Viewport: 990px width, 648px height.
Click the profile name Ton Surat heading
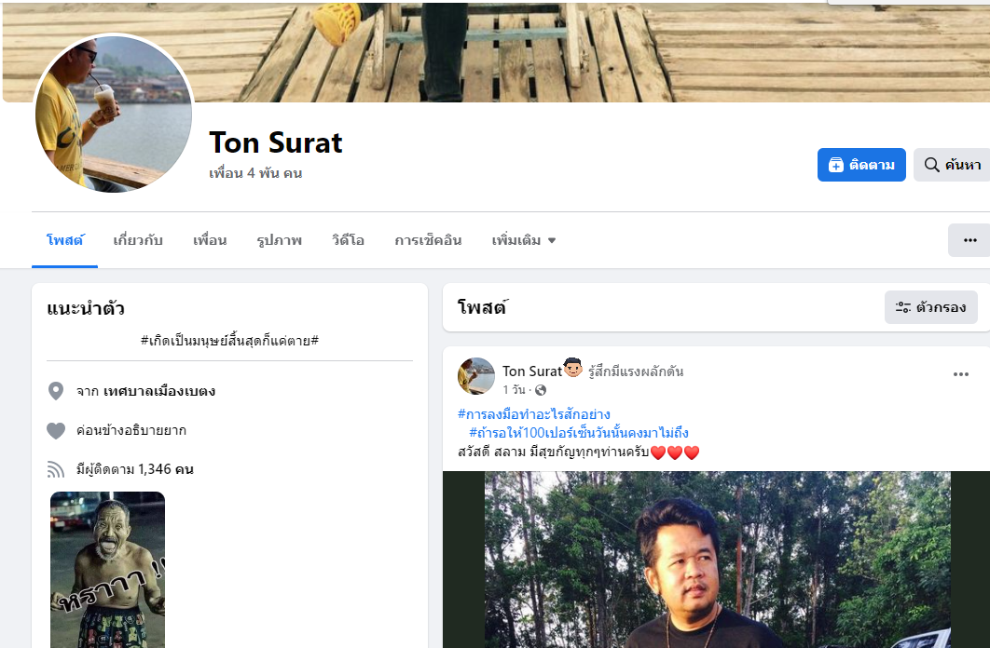276,142
